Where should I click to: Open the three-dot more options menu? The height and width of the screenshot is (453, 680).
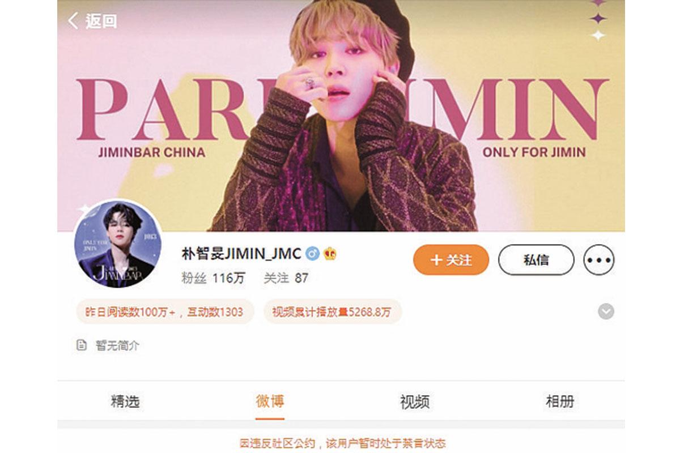[599, 260]
